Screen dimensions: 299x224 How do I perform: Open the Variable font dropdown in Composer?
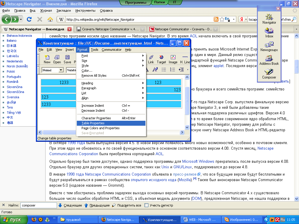point(71,70)
